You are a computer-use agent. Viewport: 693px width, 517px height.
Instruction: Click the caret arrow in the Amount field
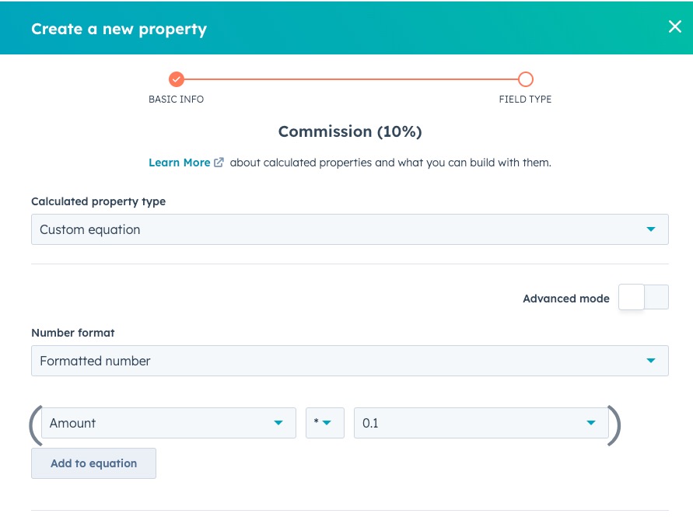click(x=278, y=423)
